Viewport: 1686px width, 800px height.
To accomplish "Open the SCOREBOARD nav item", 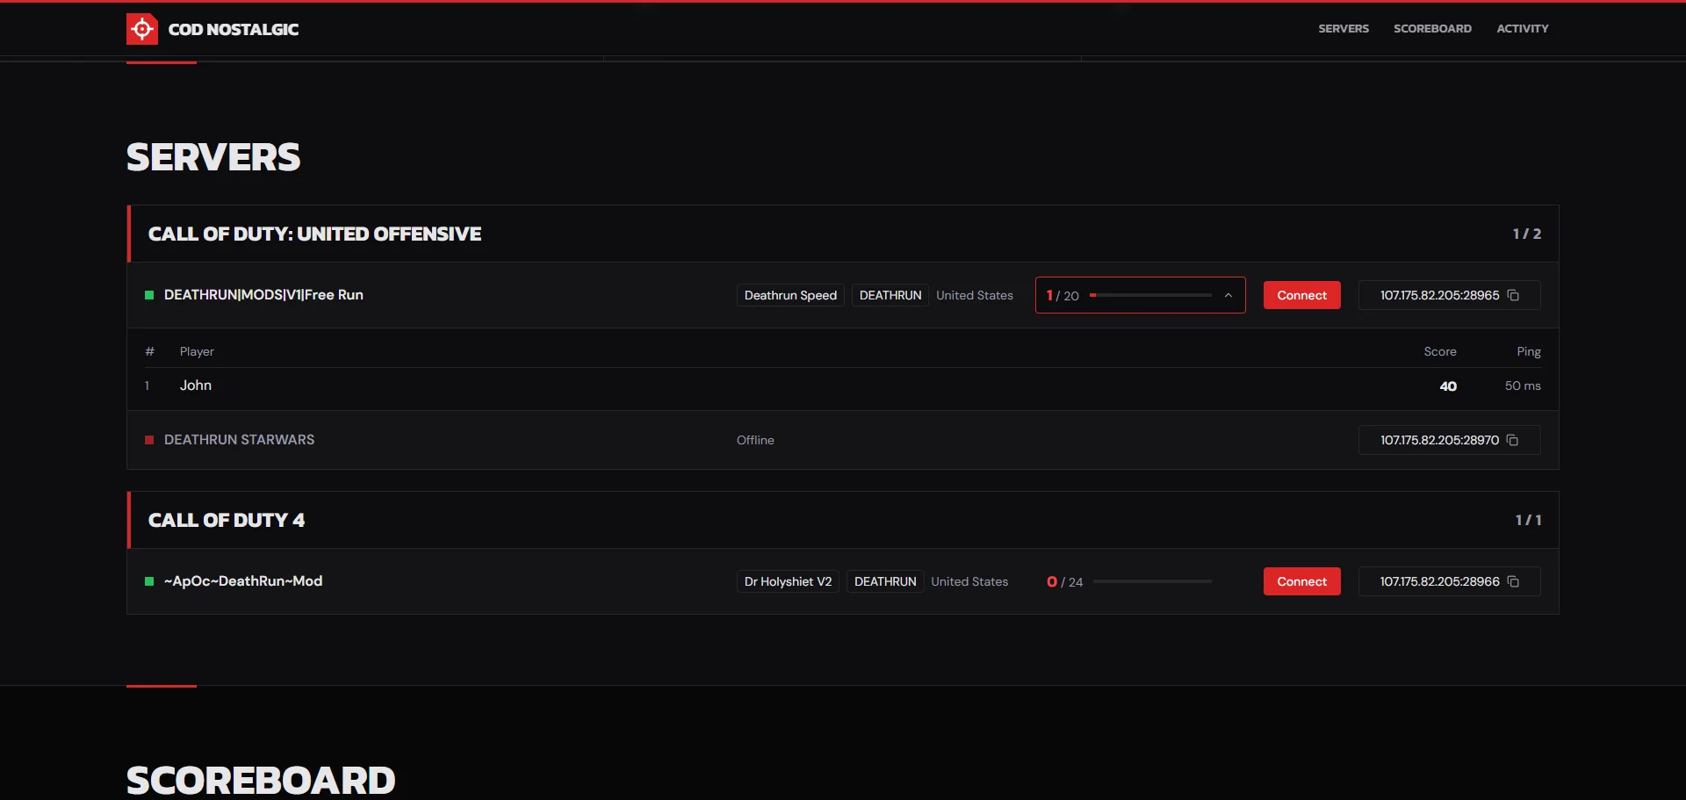I will click(1432, 29).
